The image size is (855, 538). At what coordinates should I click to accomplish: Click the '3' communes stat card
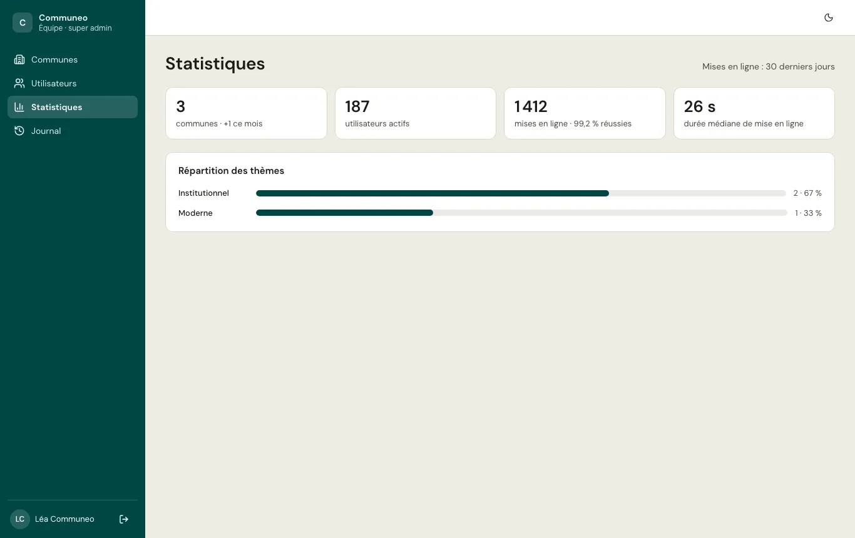(246, 113)
